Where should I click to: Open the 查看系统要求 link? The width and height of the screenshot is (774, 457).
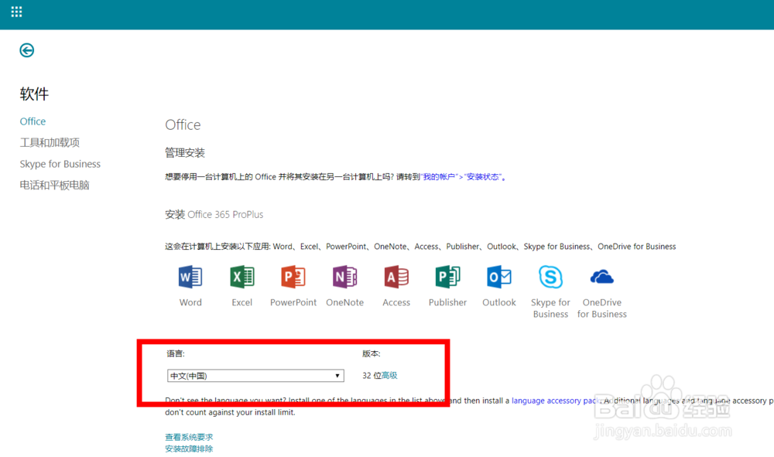tap(188, 436)
